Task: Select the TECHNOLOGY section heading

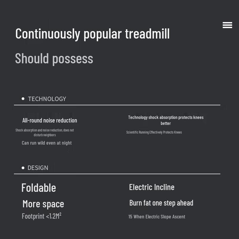Action: (x=47, y=99)
